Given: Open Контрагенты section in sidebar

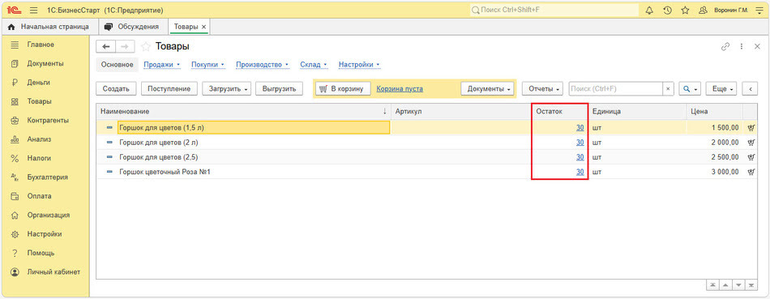Looking at the screenshot, I should click(45, 120).
